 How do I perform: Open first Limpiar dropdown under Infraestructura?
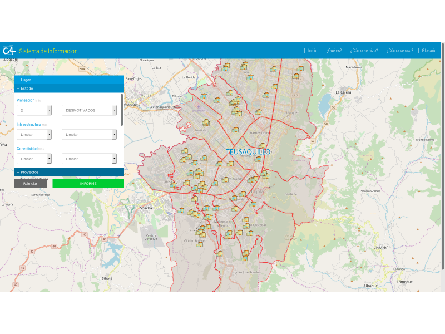(x=34, y=134)
